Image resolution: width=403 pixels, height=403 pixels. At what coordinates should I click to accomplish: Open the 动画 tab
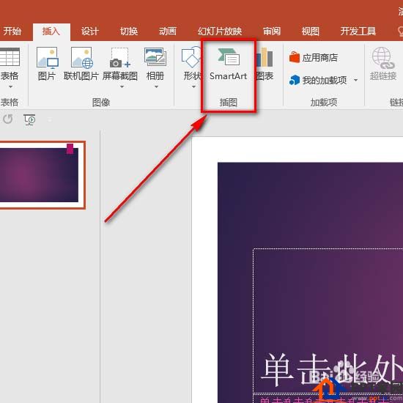tap(168, 32)
